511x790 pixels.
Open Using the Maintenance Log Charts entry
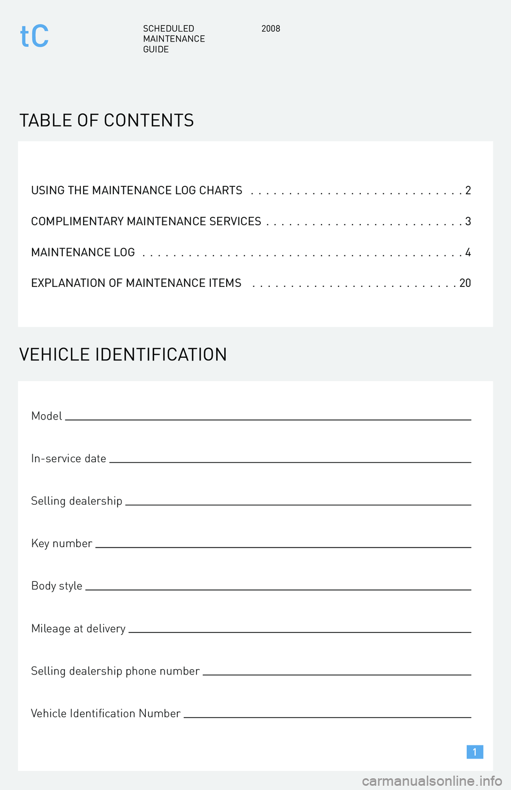coord(251,191)
